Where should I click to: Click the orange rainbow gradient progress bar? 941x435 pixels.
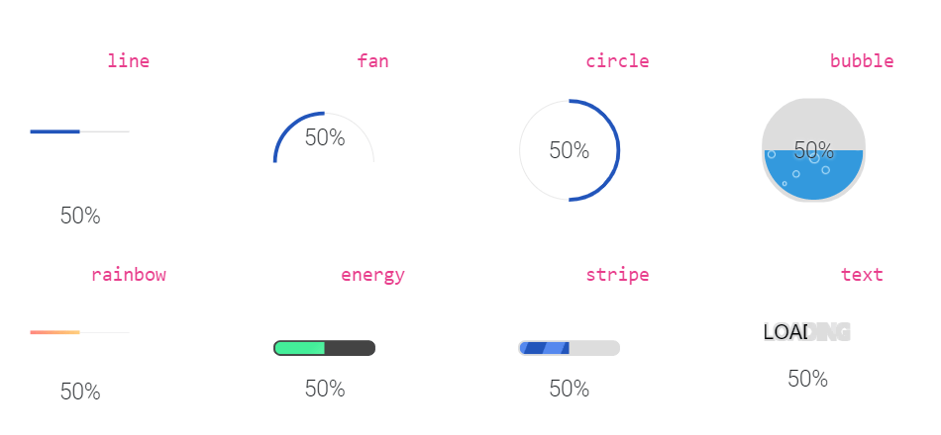(79, 332)
